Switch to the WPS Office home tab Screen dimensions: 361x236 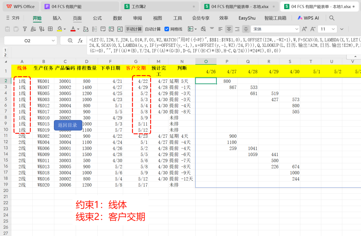tap(20, 6)
